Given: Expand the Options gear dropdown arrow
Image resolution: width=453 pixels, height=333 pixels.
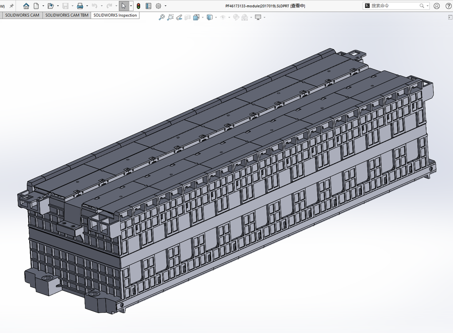Looking at the screenshot, I should pyautogui.click(x=165, y=6).
